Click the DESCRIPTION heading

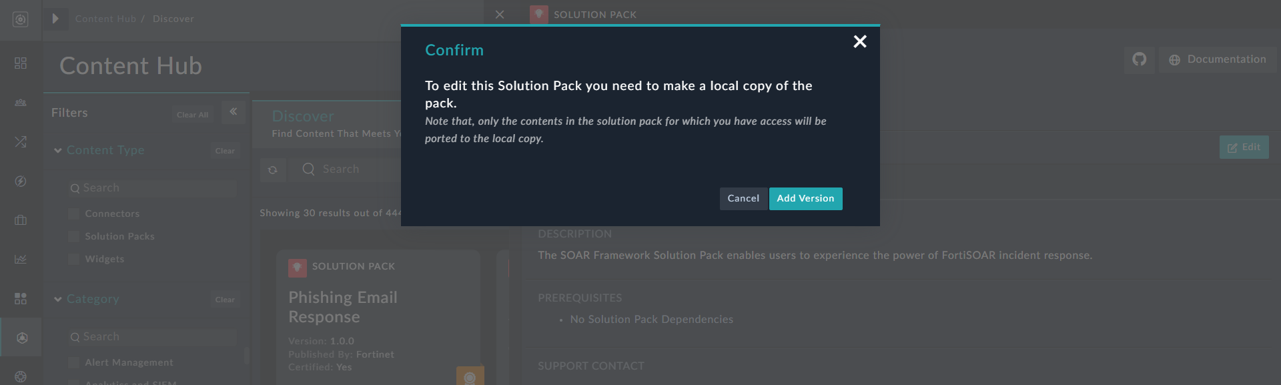(x=574, y=234)
